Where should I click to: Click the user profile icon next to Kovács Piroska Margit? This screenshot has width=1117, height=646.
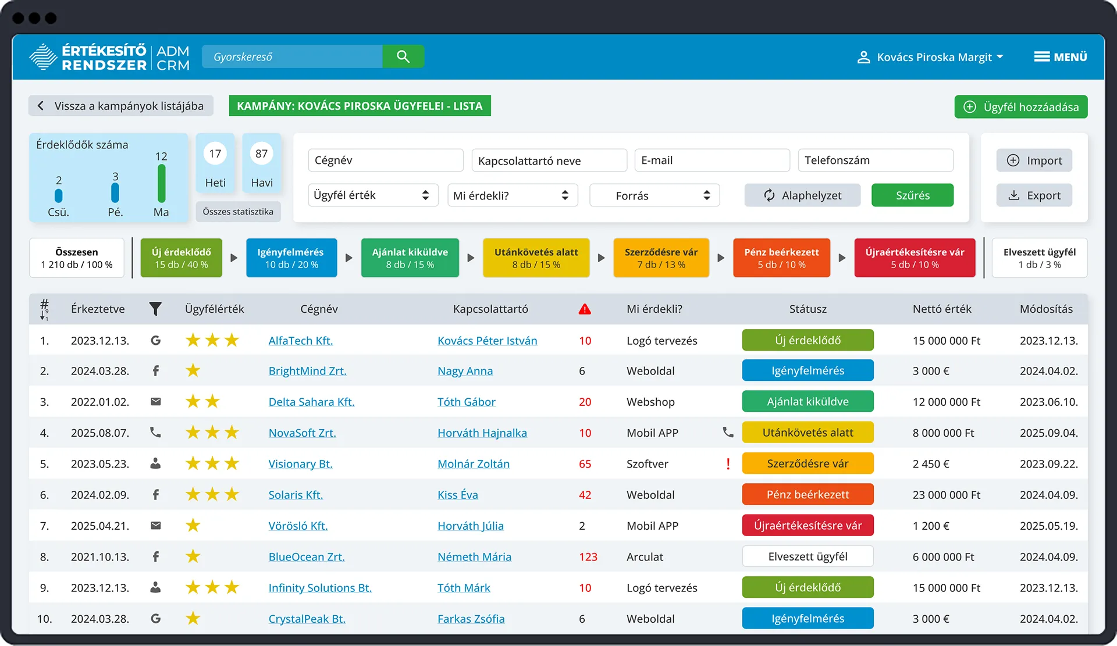point(863,56)
